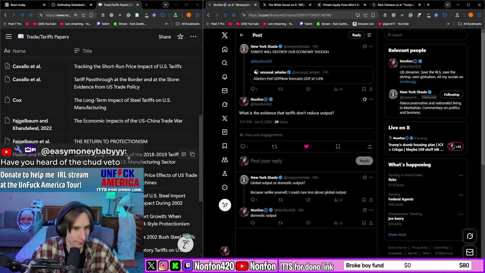Viewport: 485px width, 273px height.
Task: Switch to the React today tab
Action: [25, 5]
